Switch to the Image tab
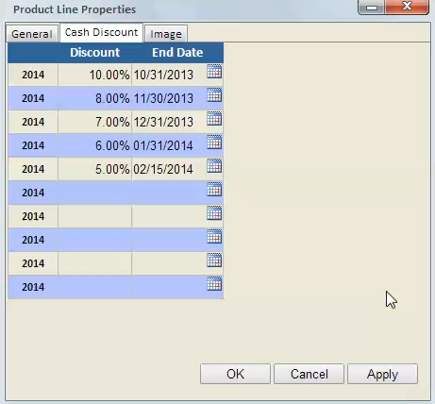The height and width of the screenshot is (404, 435). pyautogui.click(x=166, y=34)
